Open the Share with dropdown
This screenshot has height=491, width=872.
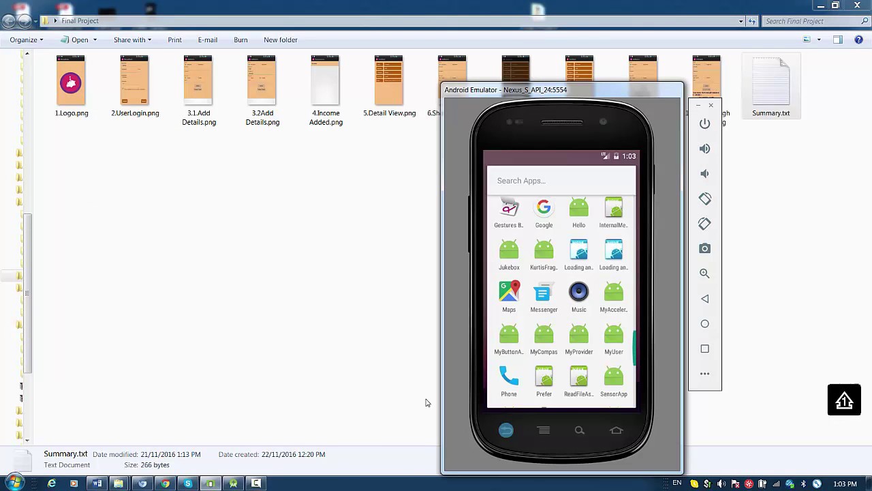point(132,40)
